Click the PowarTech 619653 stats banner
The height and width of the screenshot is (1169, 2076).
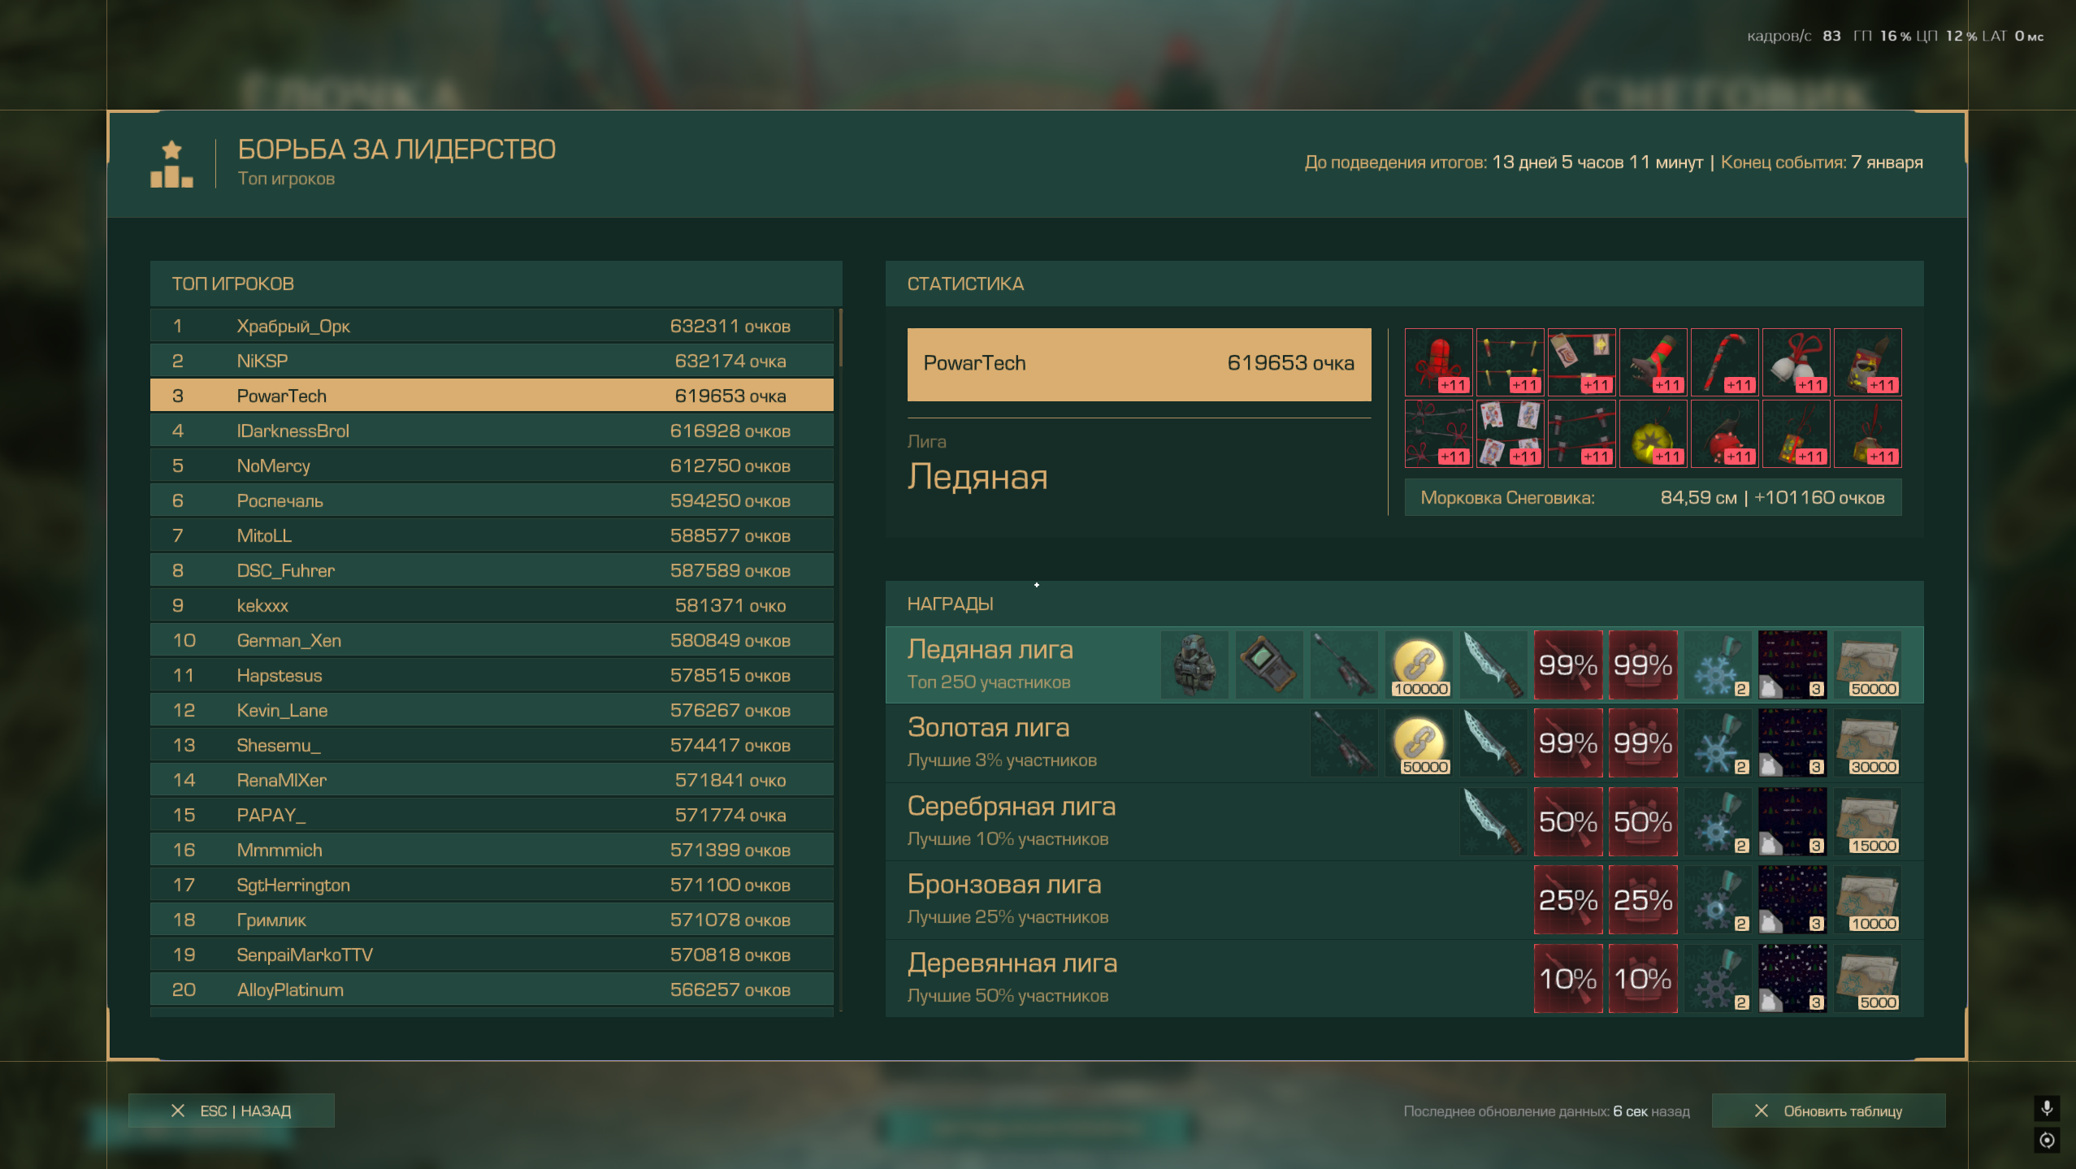(1139, 364)
